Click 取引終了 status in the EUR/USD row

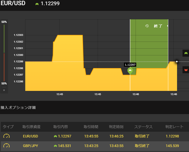pos(142,136)
